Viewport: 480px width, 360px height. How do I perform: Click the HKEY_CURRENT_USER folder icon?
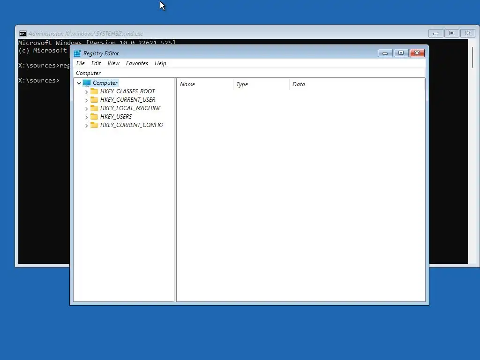(x=94, y=100)
